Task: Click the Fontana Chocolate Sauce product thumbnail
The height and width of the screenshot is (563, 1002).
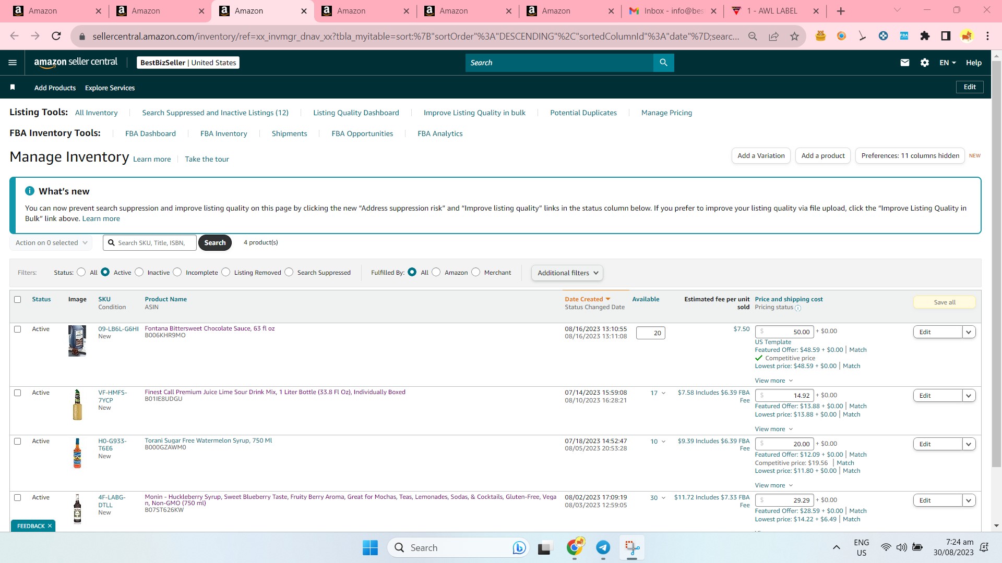Action: click(x=77, y=341)
